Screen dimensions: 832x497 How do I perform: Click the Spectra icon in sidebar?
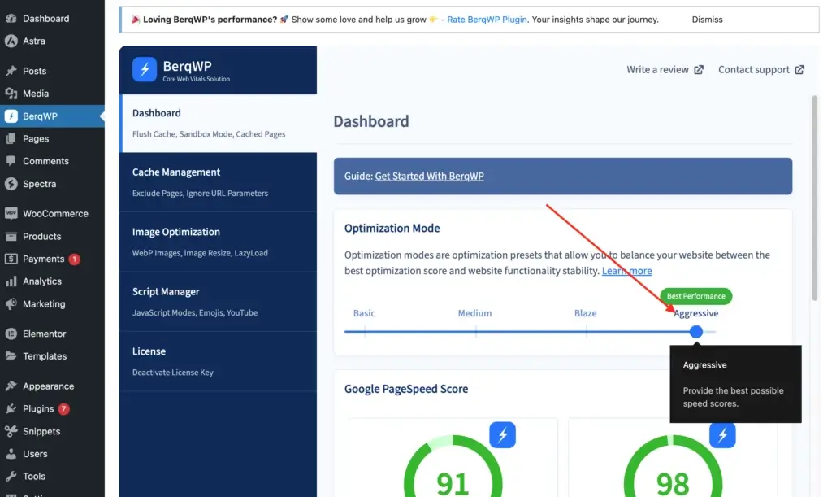pyautogui.click(x=11, y=184)
